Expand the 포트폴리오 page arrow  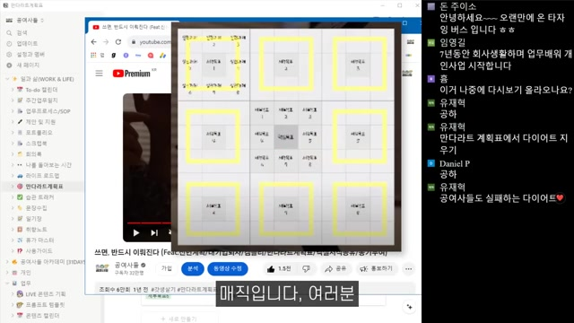pyautogui.click(x=13, y=133)
